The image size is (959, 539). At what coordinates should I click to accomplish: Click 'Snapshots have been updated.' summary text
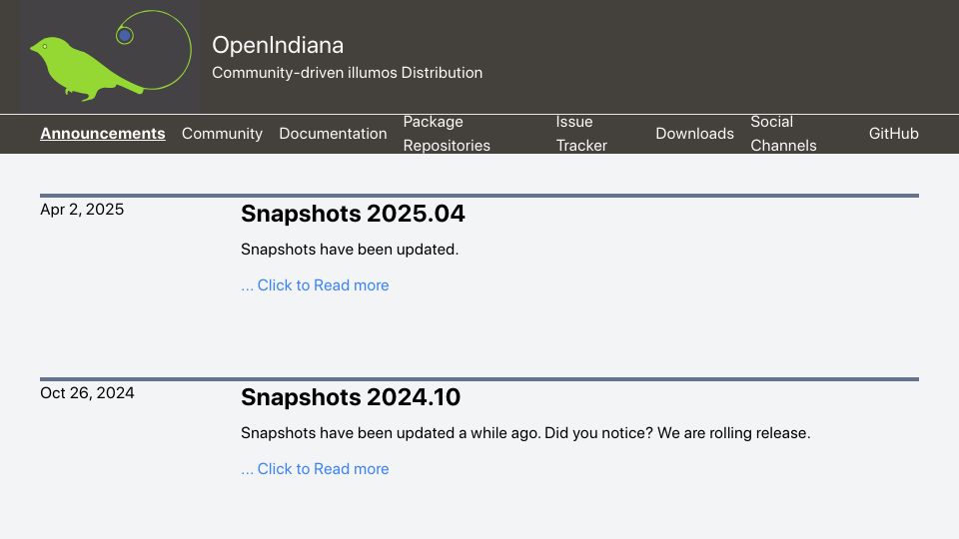[350, 250]
